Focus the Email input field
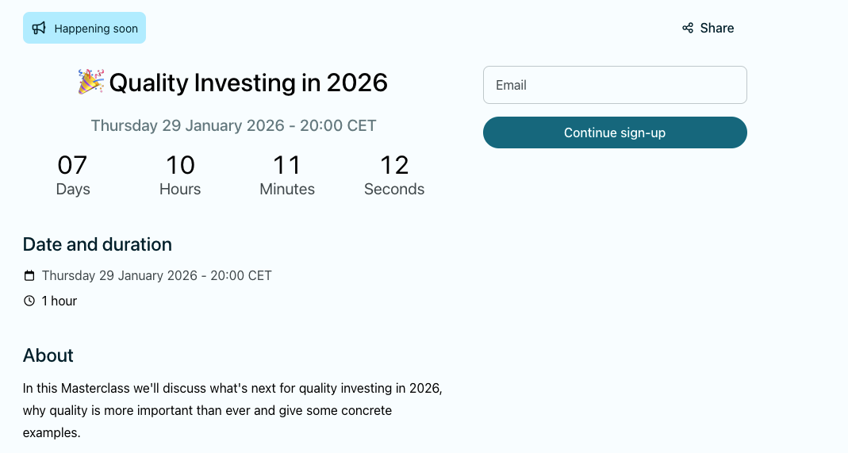Image resolution: width=848 pixels, height=453 pixels. tap(615, 85)
